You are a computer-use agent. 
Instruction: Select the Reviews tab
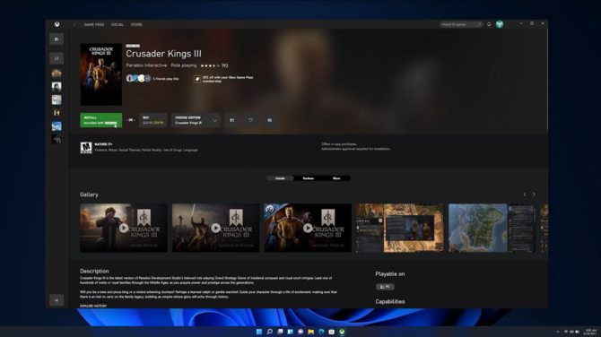pos(309,178)
